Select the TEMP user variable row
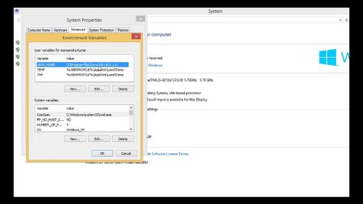363x204 pixels. pos(82,70)
